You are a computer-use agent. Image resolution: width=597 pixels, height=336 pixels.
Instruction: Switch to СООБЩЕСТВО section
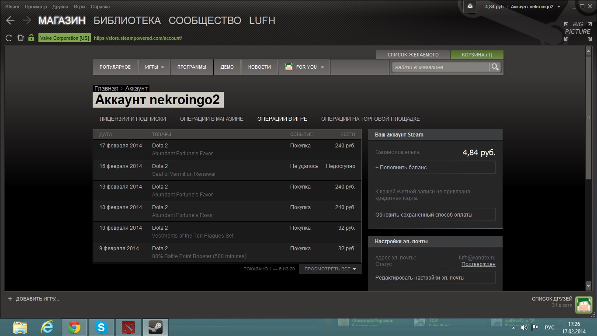point(205,21)
